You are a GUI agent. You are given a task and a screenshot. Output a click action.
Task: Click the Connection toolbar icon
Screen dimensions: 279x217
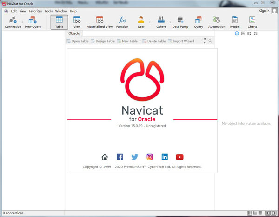(x=13, y=22)
